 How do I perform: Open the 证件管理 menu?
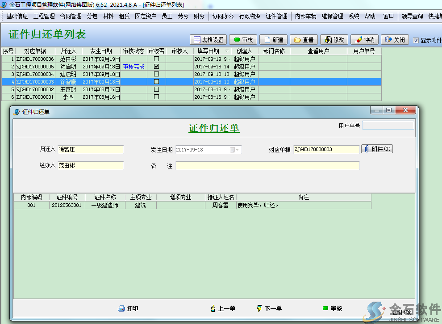click(x=276, y=16)
